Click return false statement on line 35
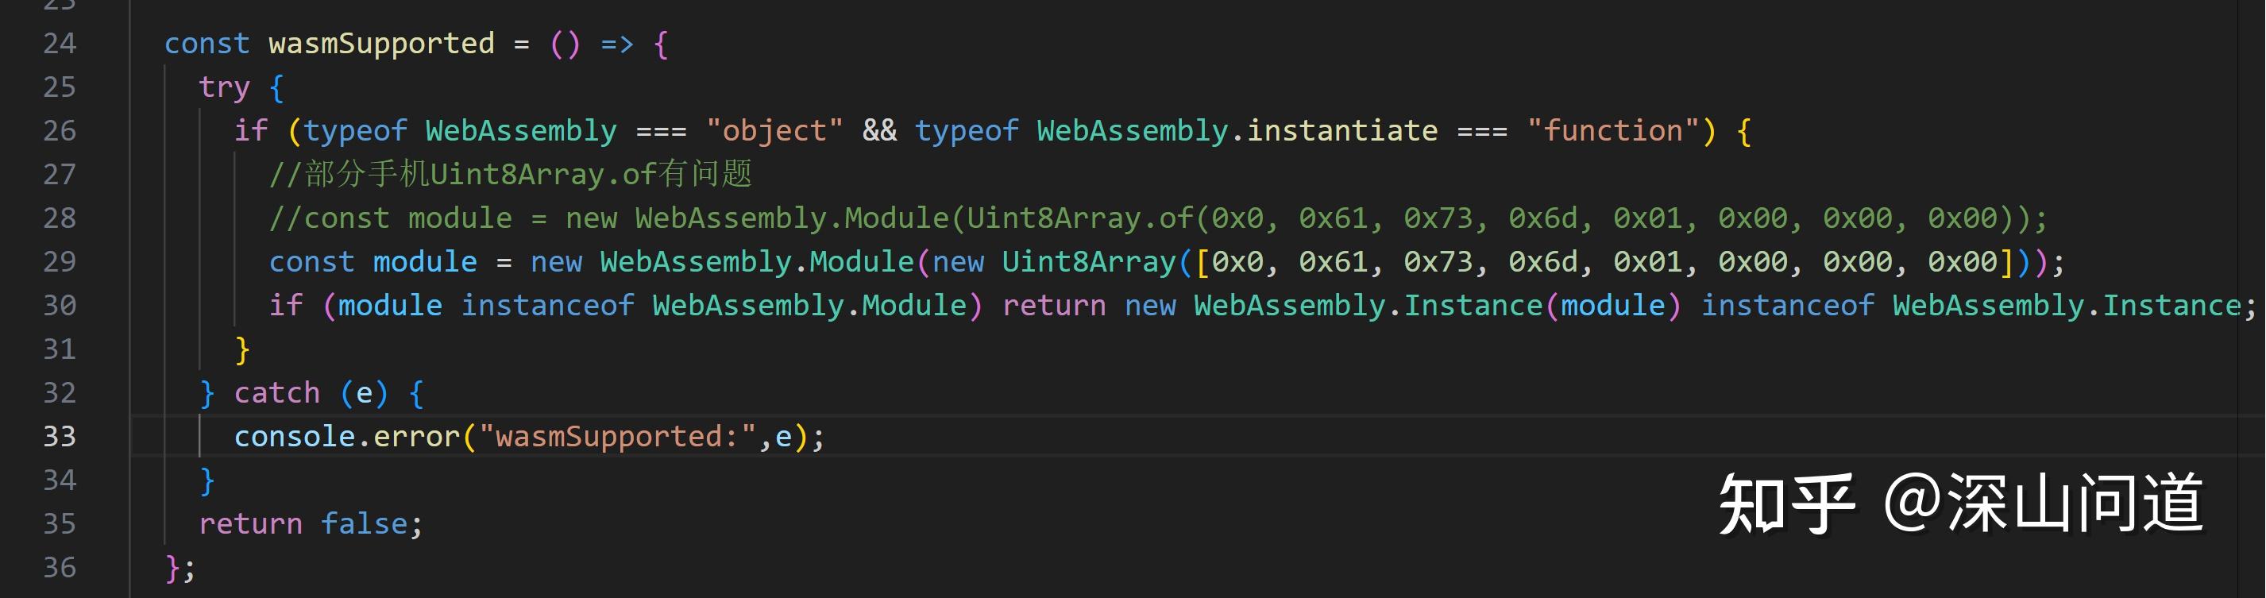Screen dimensions: 2266x598 (x=311, y=524)
